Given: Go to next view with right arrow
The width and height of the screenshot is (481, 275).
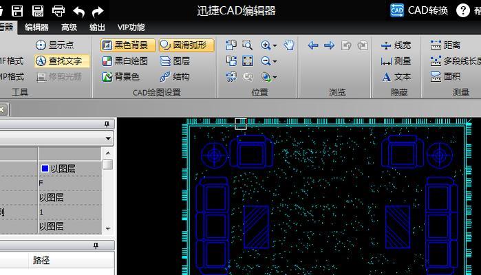Looking at the screenshot, I should (330, 45).
